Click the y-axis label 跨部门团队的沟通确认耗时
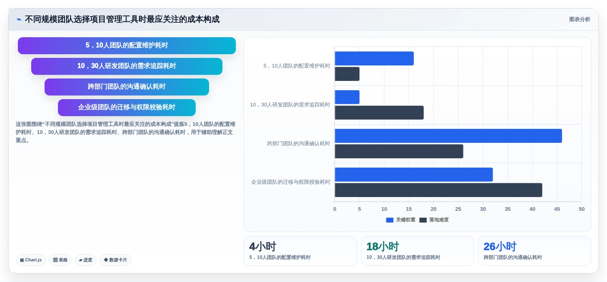Image resolution: width=607 pixels, height=282 pixels. pyautogui.click(x=298, y=144)
